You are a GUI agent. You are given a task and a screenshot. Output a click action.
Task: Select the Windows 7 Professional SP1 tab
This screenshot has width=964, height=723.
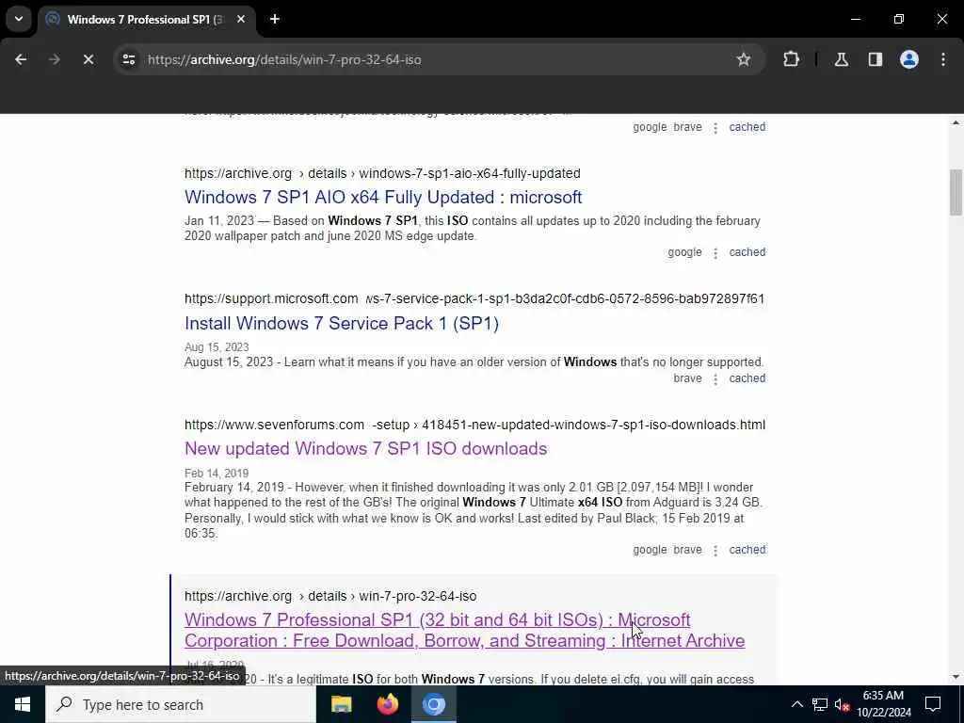click(146, 19)
